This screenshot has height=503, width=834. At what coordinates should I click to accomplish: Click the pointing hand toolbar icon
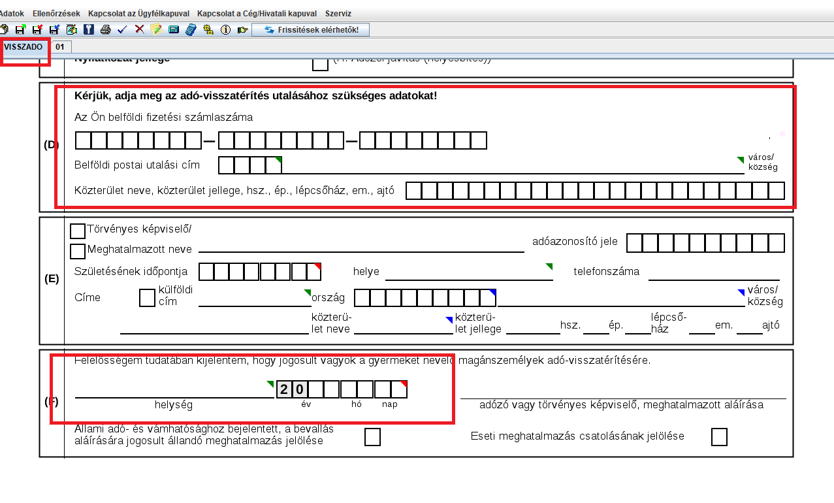pyautogui.click(x=243, y=29)
